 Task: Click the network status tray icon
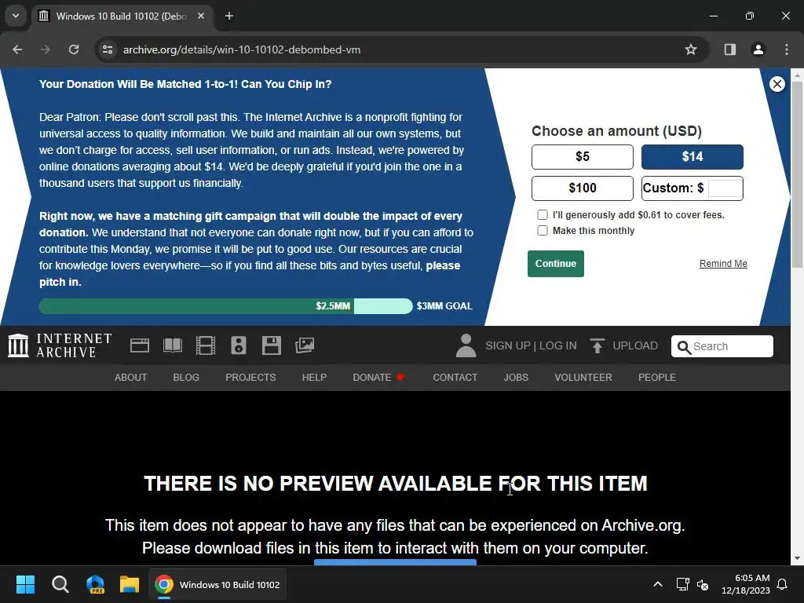tap(682, 584)
